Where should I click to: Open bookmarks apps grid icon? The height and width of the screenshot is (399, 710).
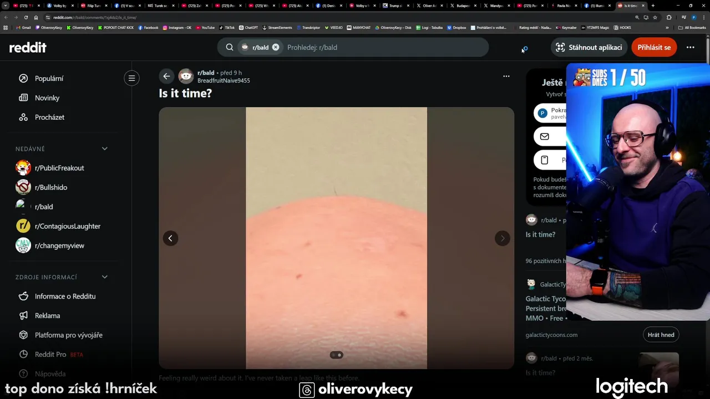tap(6, 27)
